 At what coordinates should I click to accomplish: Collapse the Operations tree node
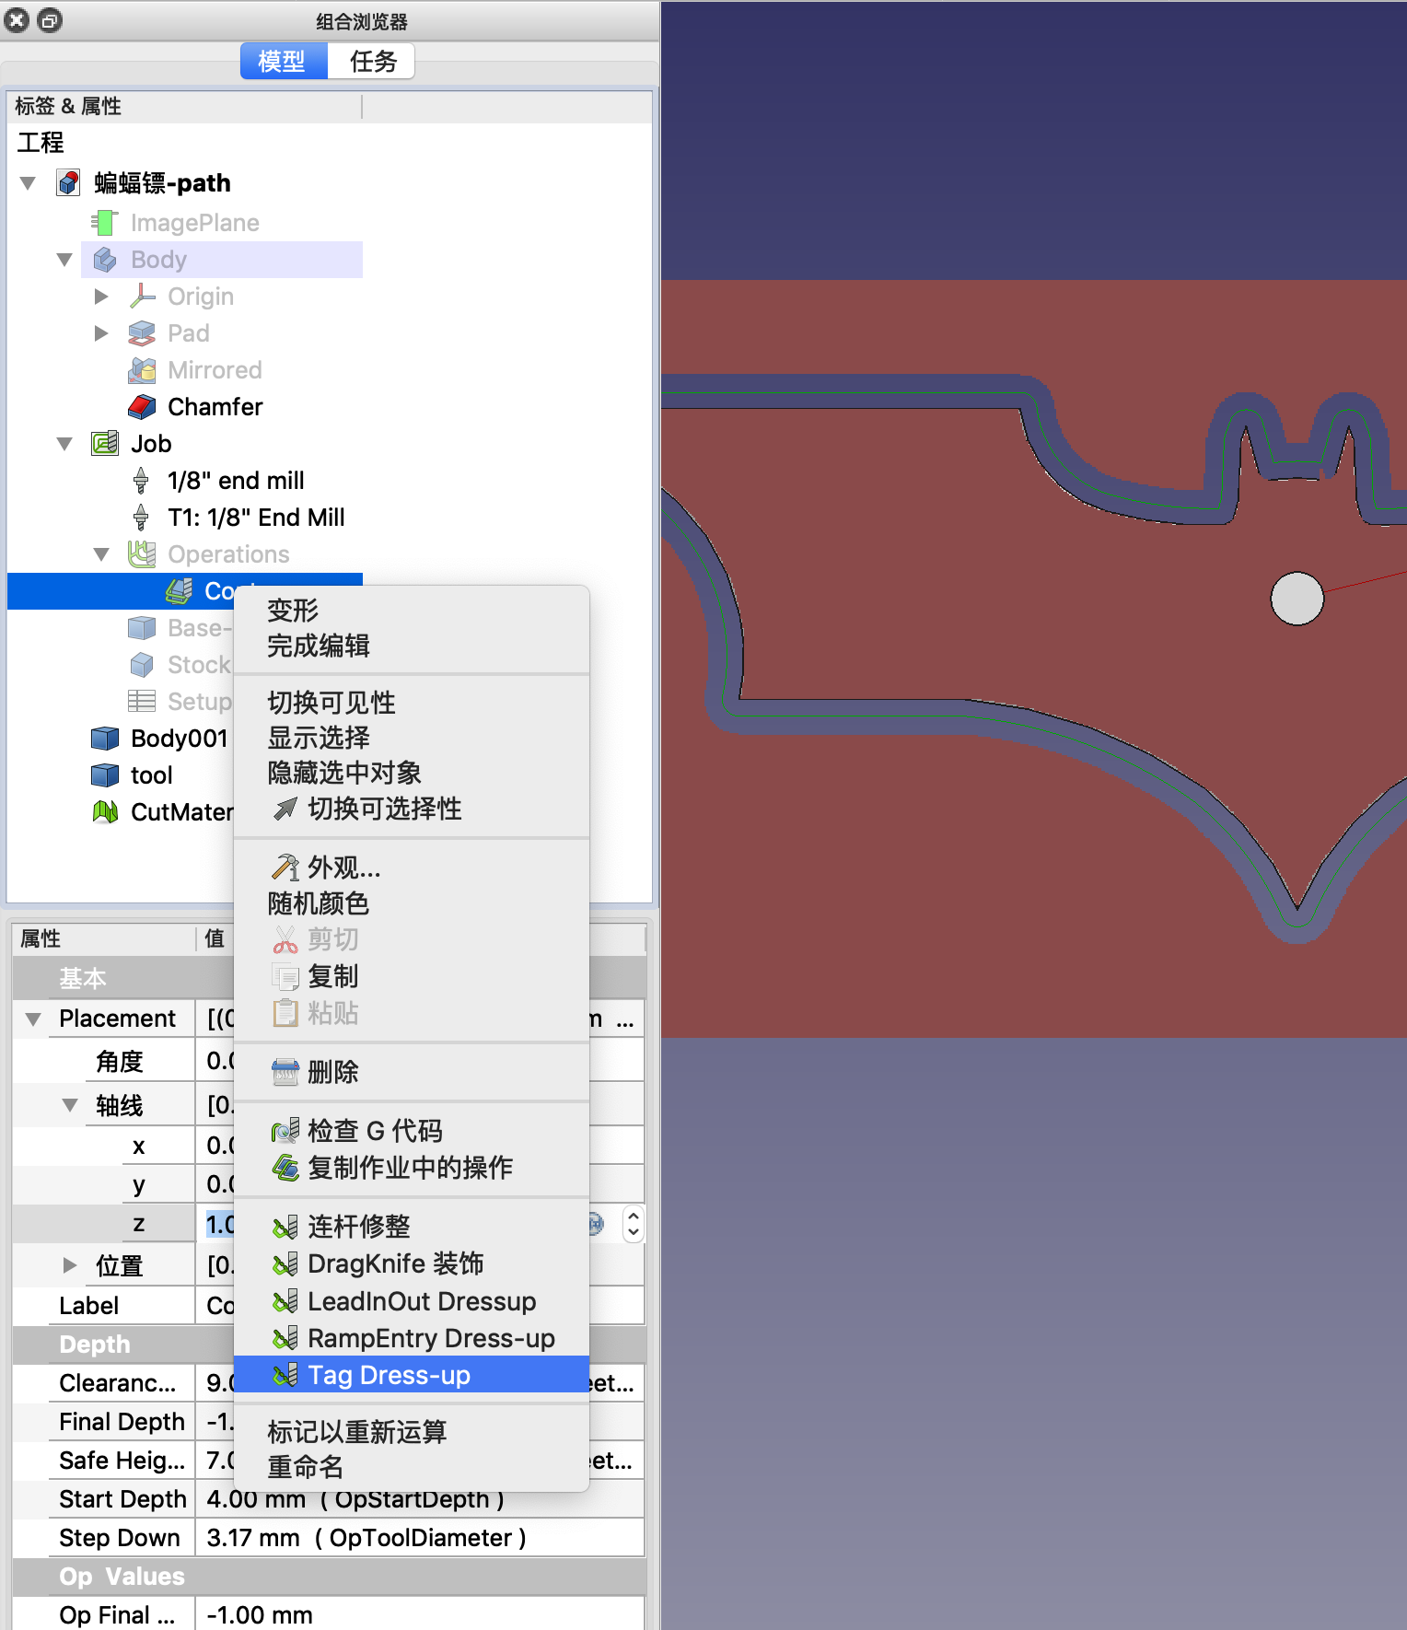pyautogui.click(x=101, y=554)
